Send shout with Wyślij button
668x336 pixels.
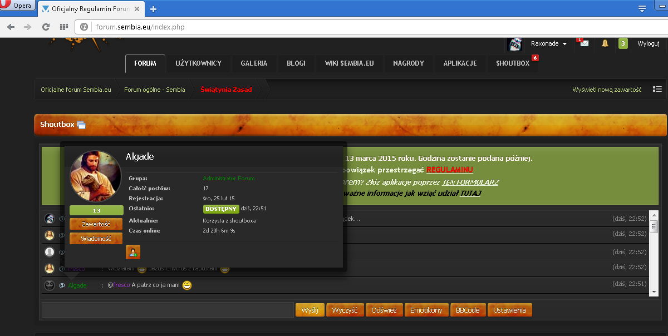point(310,310)
